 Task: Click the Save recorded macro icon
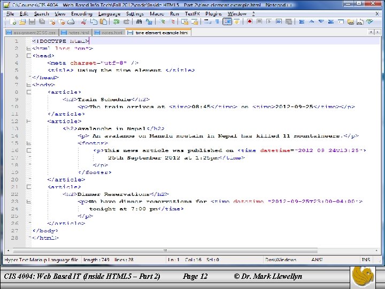click(289, 21)
